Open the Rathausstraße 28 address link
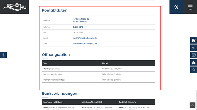Image resolution: width=197 pixels, height=110 pixels. [81, 19]
